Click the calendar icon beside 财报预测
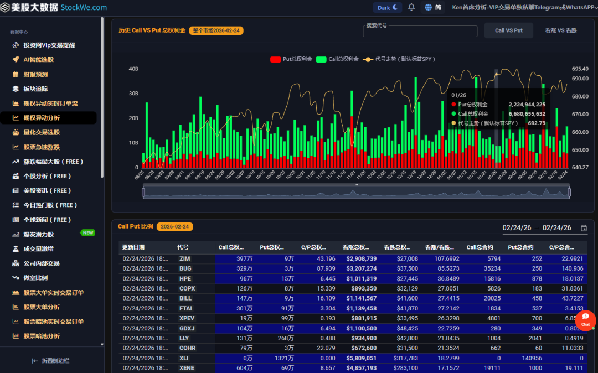This screenshot has height=373, width=598. [x=16, y=74]
